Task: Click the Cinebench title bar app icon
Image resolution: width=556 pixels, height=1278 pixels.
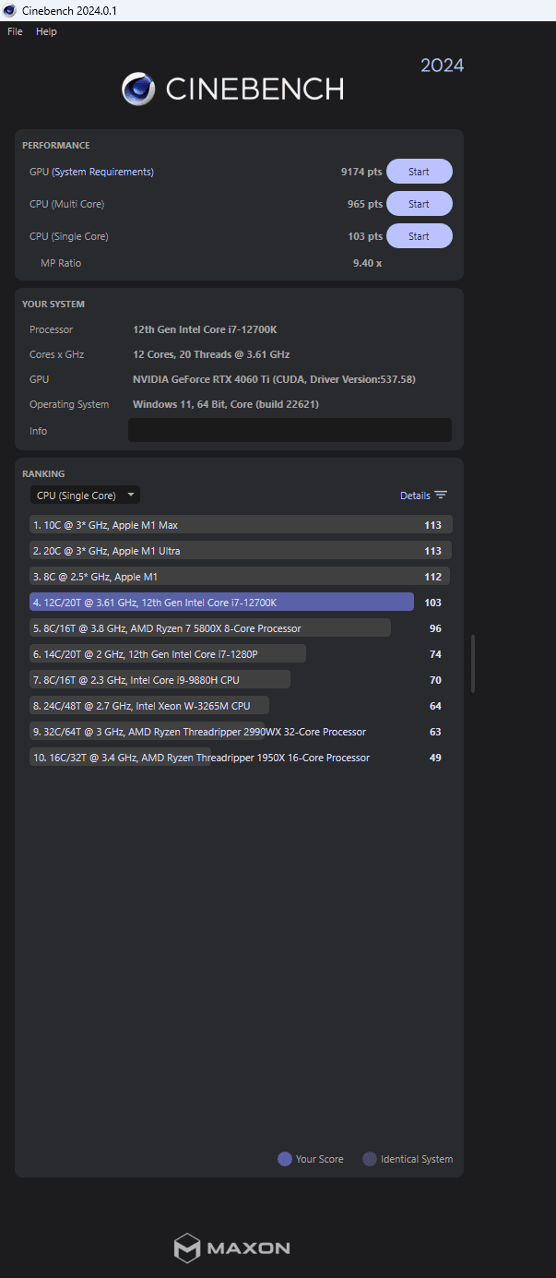Action: click(10, 10)
